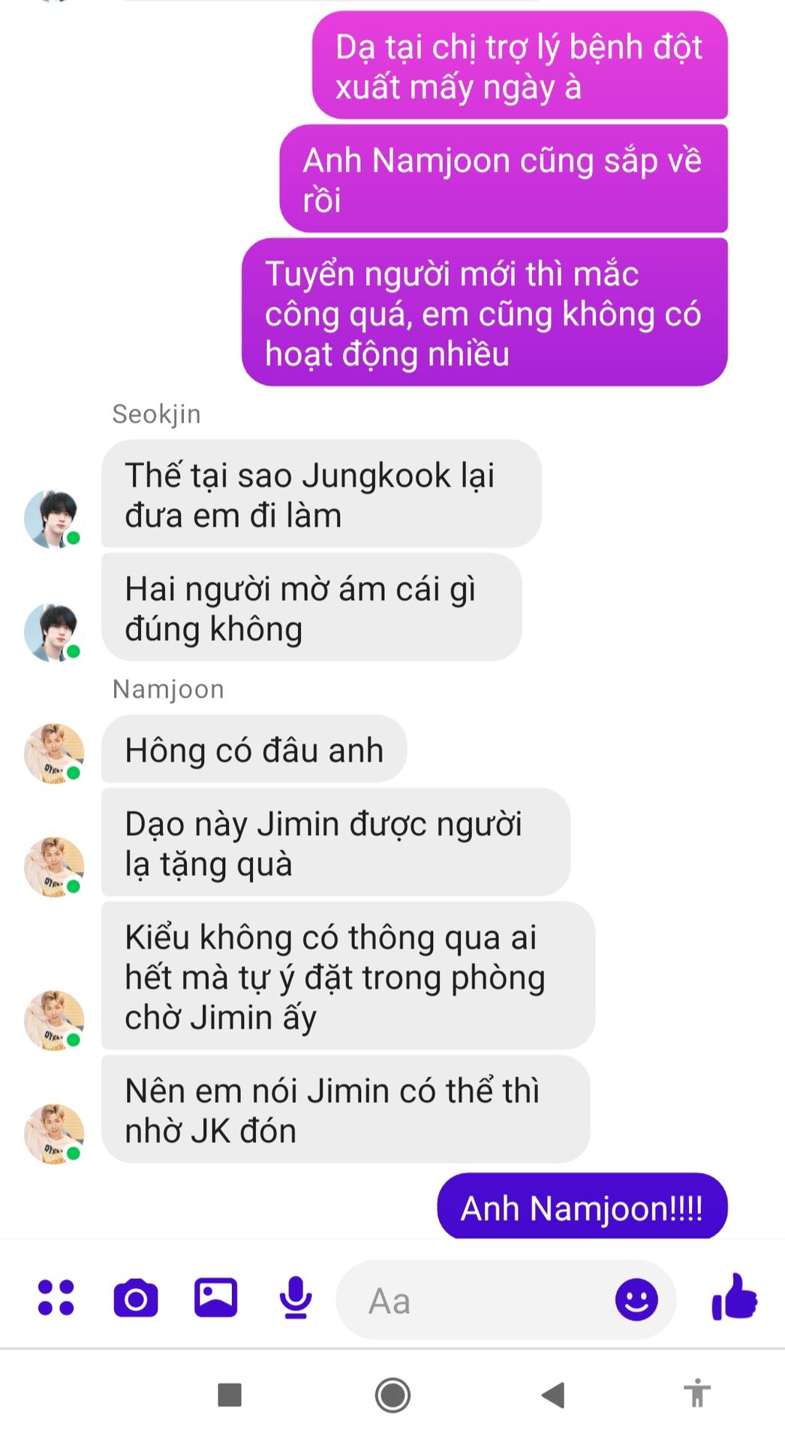The width and height of the screenshot is (785, 1442).
Task: Select the 'Anh Namjoon!!!!' sent message bubble
Action: click(x=582, y=1206)
